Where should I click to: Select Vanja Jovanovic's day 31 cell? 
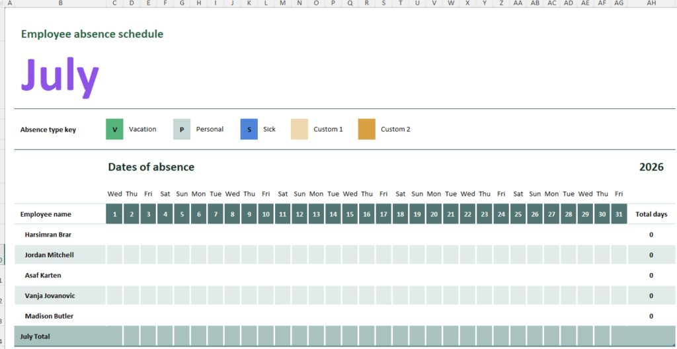pyautogui.click(x=619, y=296)
